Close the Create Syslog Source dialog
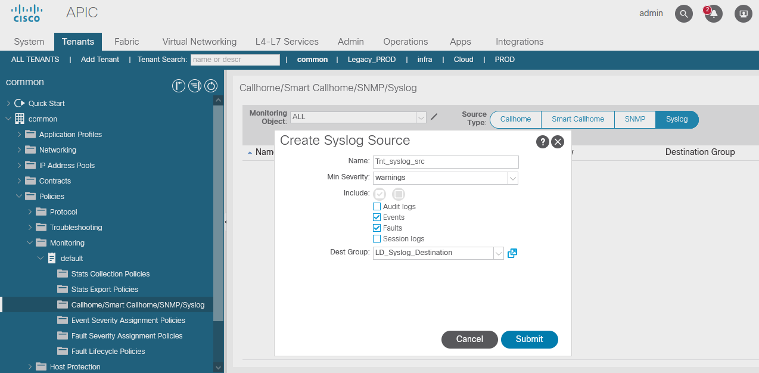Screen dimensions: 759x373 click(x=558, y=141)
